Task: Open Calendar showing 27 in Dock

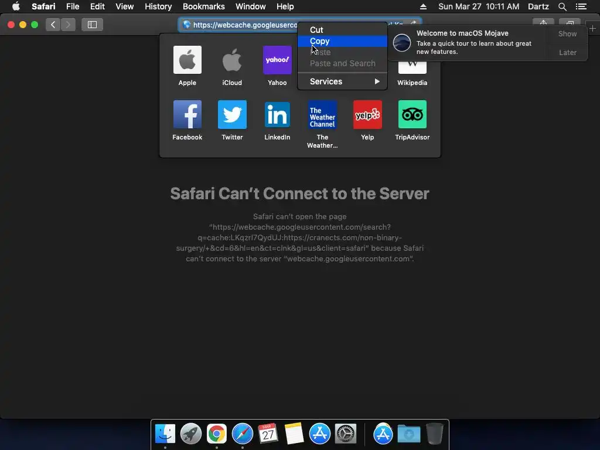Action: tap(268, 434)
